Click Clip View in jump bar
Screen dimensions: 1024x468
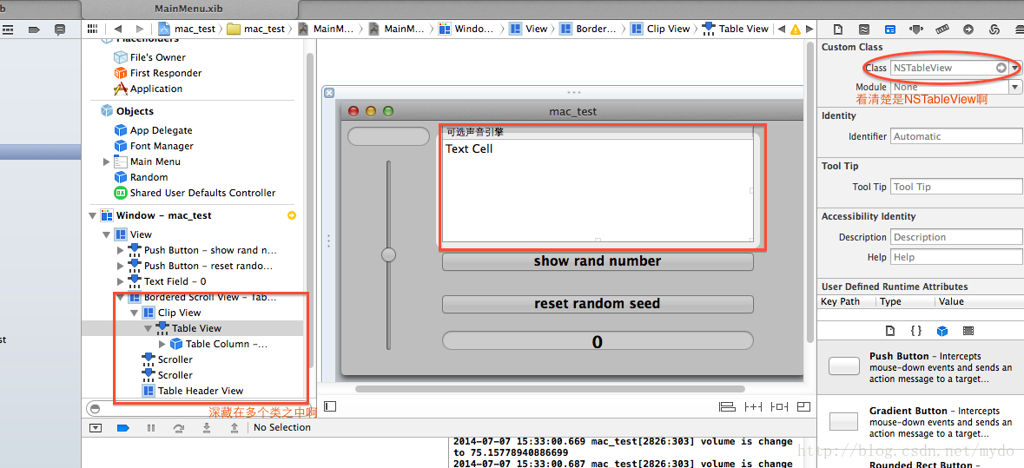pos(659,29)
